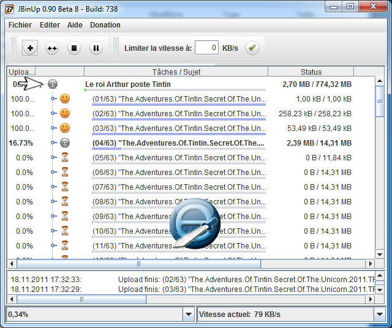Click status 258,23 kB / 258,23 kB
The width and height of the screenshot is (392, 328).
point(315,114)
